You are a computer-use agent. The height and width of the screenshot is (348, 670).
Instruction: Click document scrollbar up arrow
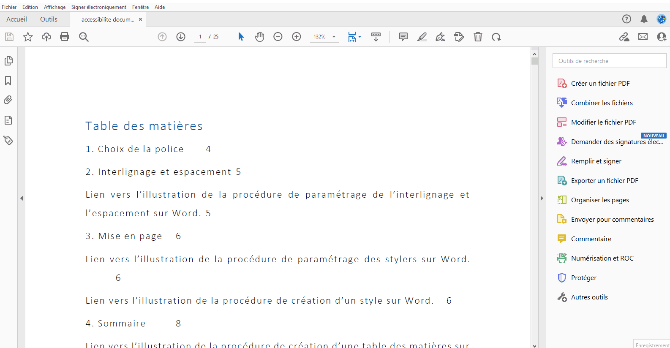click(534, 54)
